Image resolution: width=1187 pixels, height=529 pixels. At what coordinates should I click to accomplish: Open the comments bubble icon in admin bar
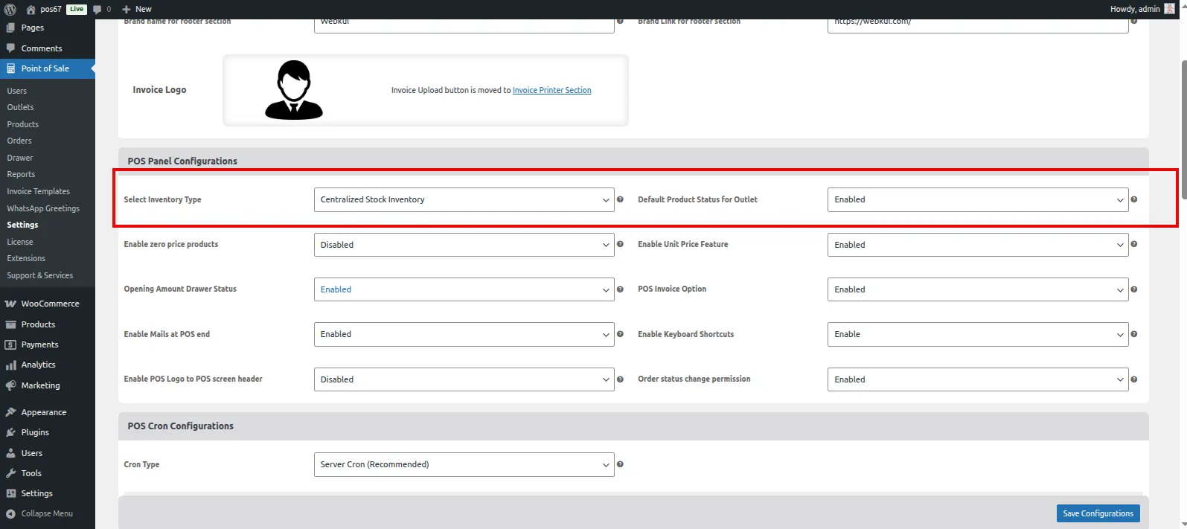click(97, 9)
